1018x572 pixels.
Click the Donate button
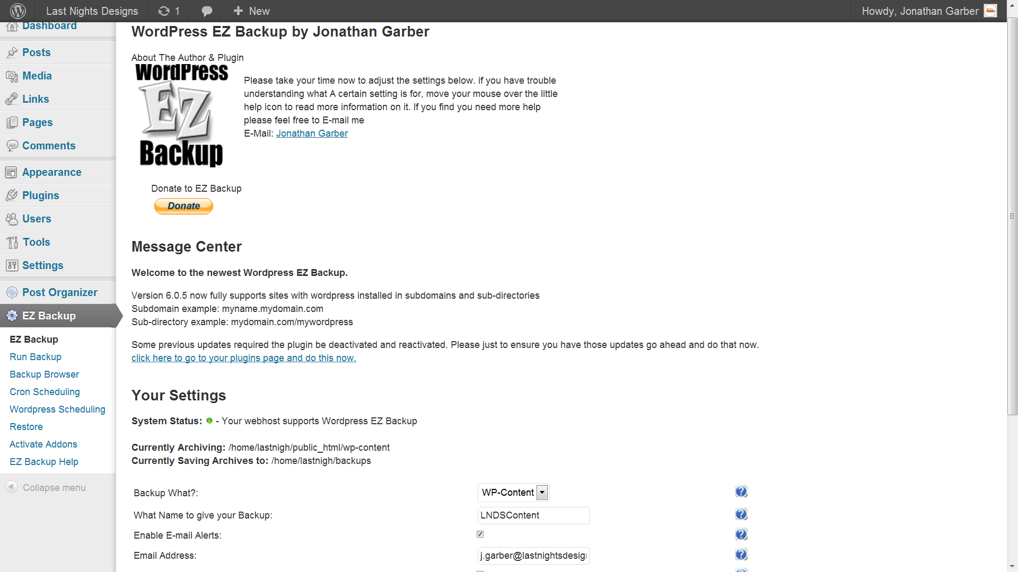coord(183,206)
